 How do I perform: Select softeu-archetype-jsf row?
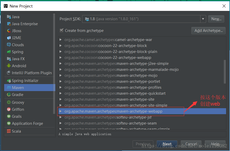tap(142, 117)
